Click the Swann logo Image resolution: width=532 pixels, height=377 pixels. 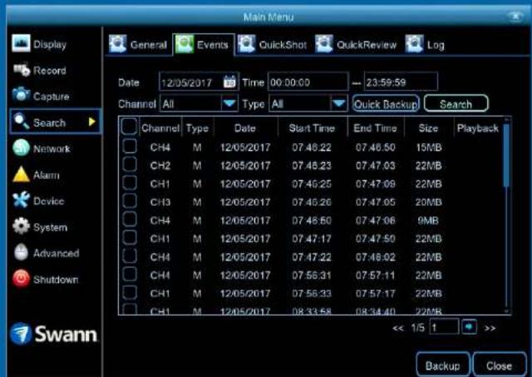[x=53, y=334]
